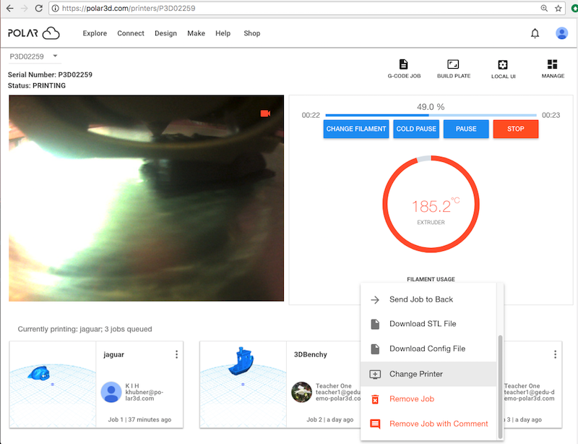This screenshot has width=578, height=444.
Task: Select Send Job to Back
Action: click(428, 299)
